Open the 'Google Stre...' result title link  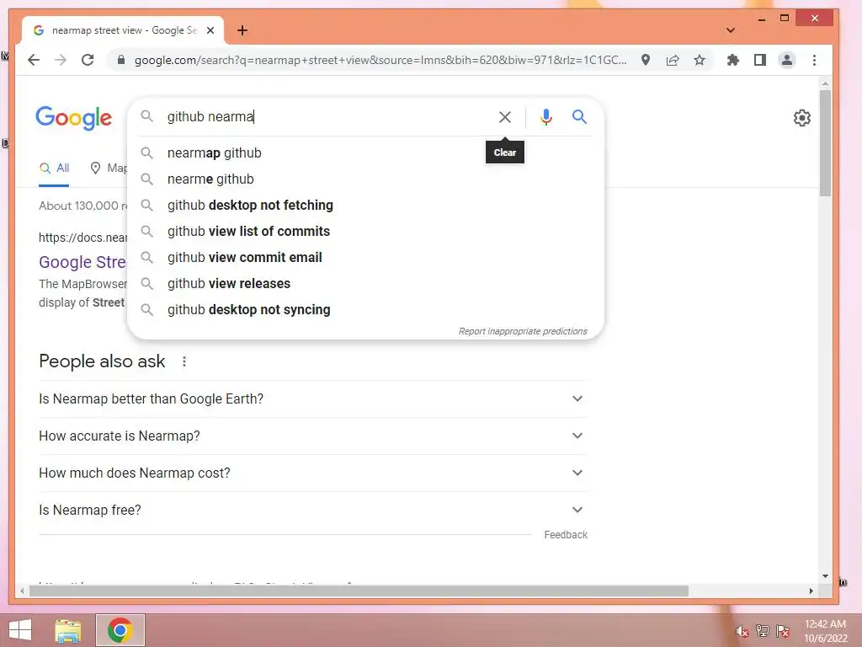tap(82, 262)
